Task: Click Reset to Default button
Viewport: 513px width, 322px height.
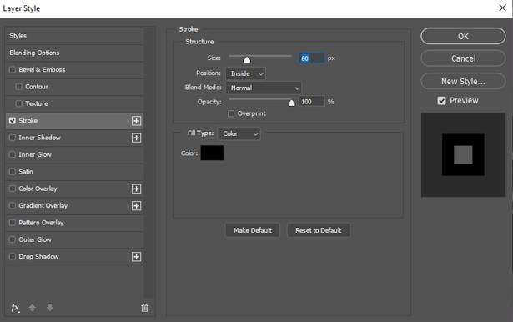Action: pyautogui.click(x=319, y=230)
